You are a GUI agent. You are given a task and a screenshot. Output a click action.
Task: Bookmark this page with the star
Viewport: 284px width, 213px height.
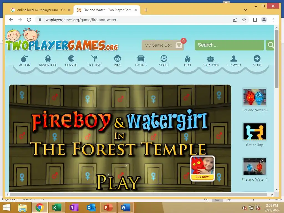244,20
